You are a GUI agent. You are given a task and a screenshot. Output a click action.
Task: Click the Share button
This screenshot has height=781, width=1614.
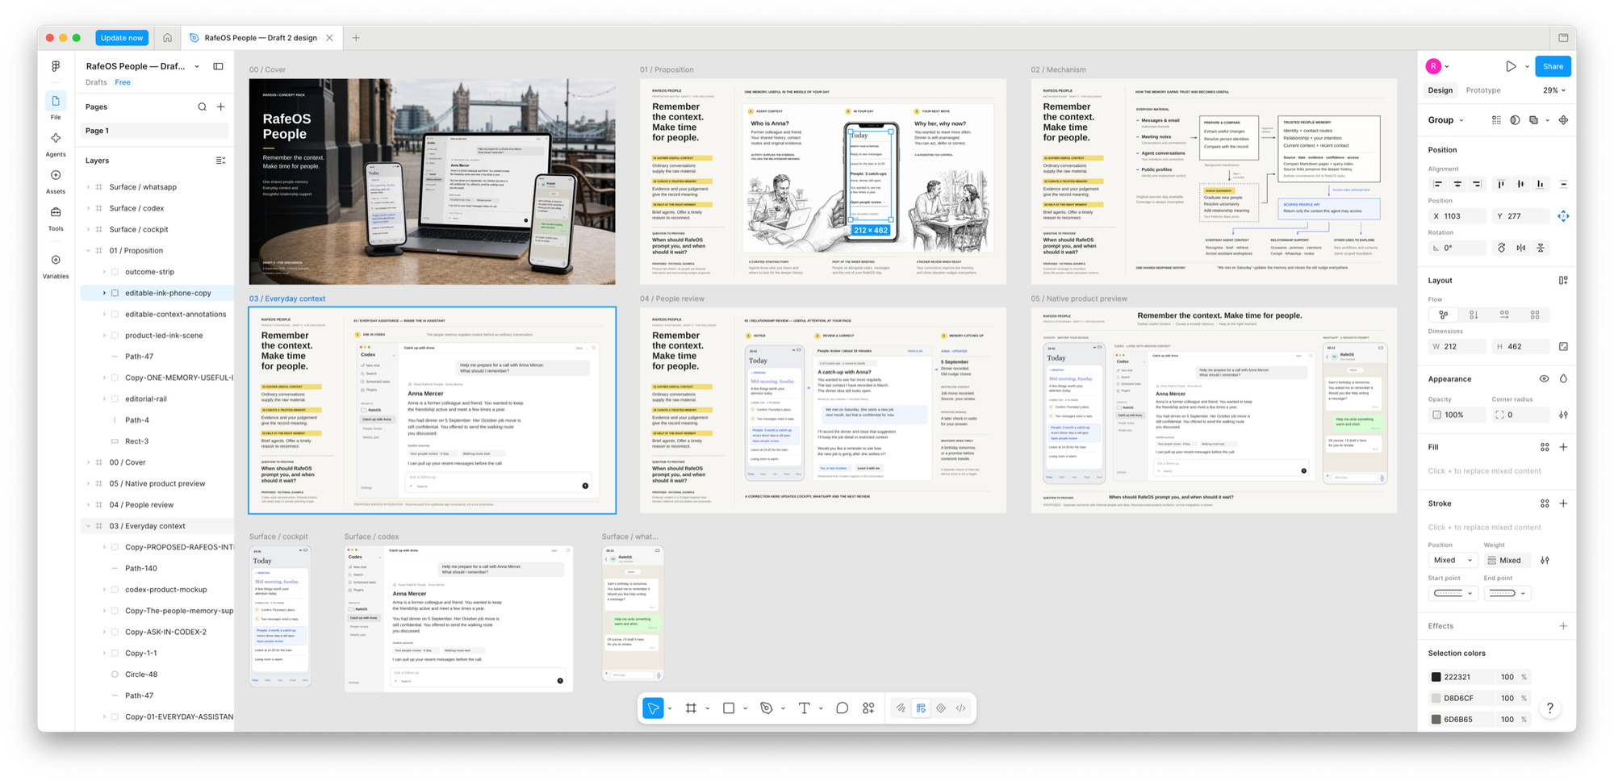[x=1553, y=66]
